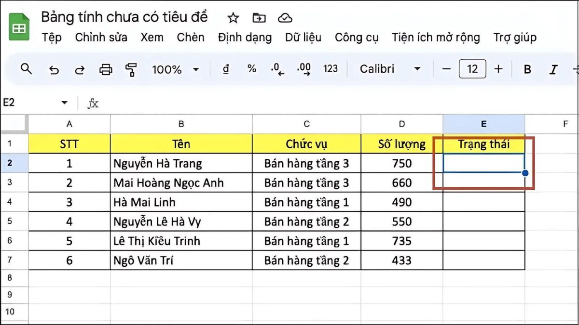Screen dimensions: 579x325
Task: Expand the name box dropdown arrow
Action: [x=64, y=103]
